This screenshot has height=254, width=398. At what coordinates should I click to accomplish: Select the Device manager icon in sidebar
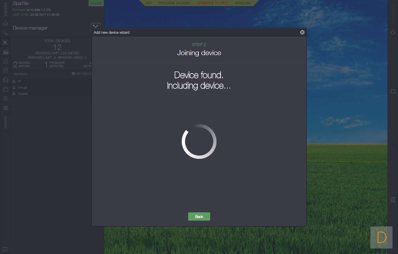click(x=5, y=43)
